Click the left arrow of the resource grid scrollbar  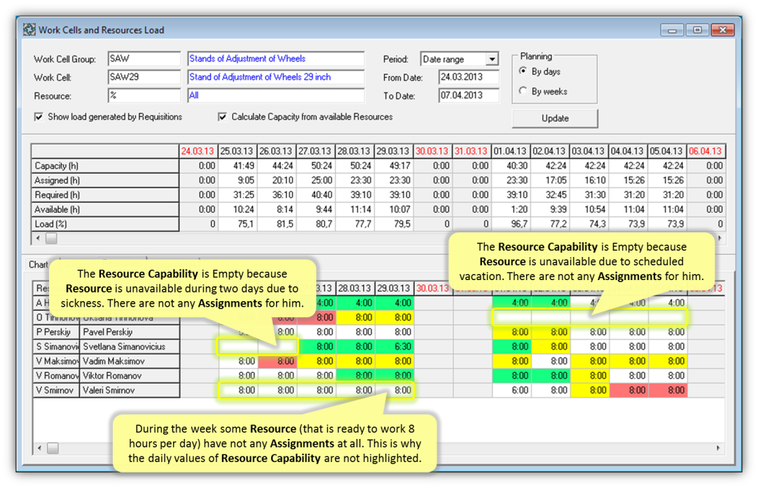(x=40, y=448)
